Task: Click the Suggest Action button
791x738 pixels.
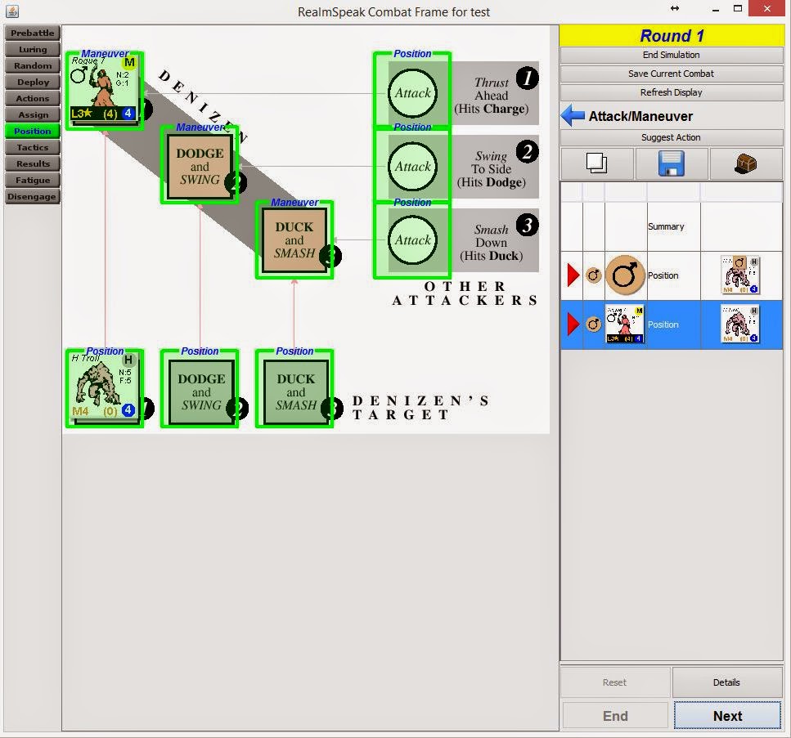Action: [671, 137]
